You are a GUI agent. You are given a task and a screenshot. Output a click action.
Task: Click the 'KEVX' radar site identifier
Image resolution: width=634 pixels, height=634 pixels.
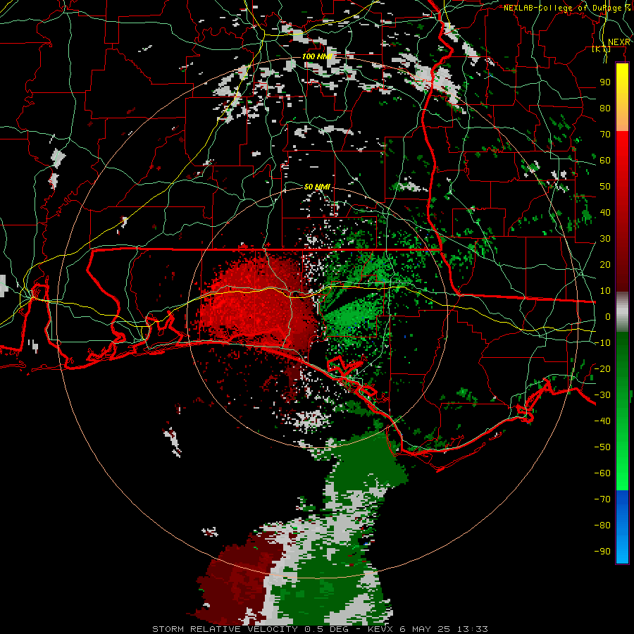click(x=380, y=629)
